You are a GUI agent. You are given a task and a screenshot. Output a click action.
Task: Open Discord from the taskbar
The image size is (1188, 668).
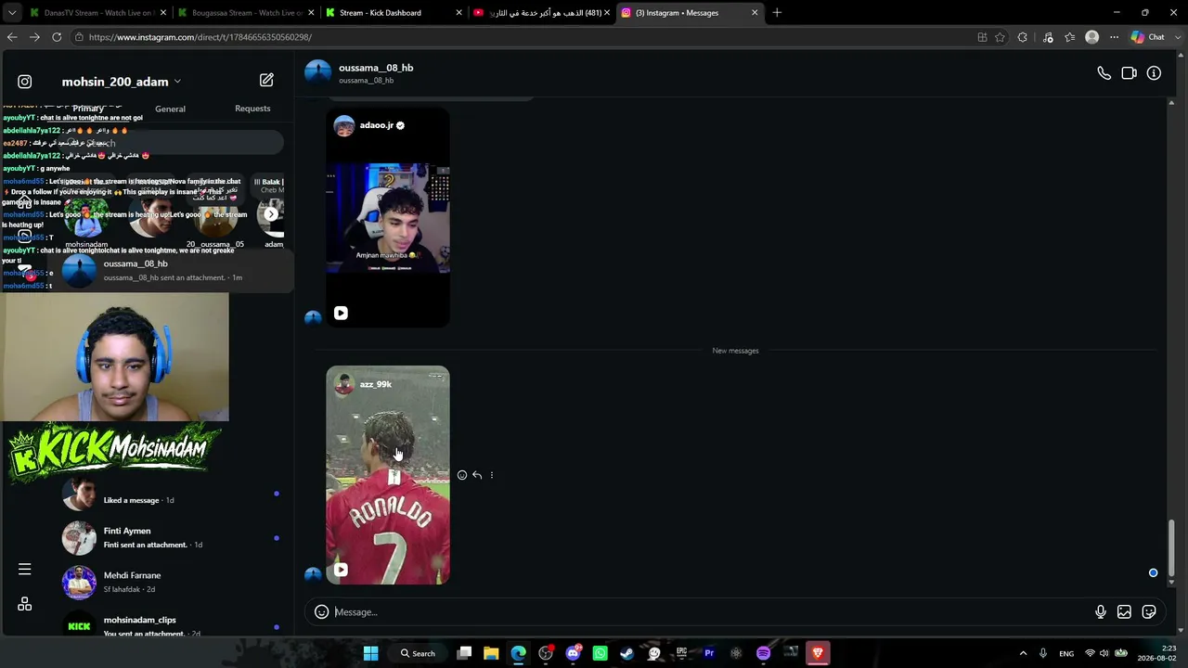click(x=573, y=653)
